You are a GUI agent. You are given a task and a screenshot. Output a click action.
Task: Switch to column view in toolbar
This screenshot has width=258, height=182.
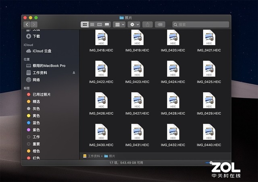[100, 25]
